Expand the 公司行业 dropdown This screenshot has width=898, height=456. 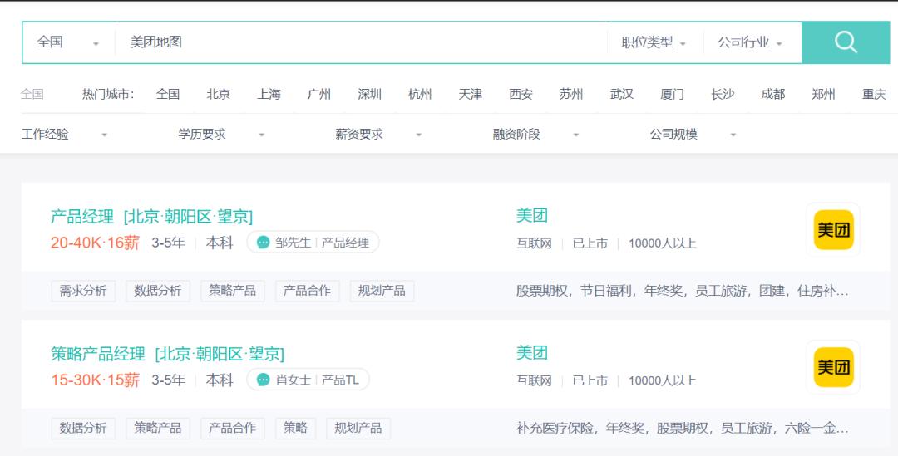[750, 42]
